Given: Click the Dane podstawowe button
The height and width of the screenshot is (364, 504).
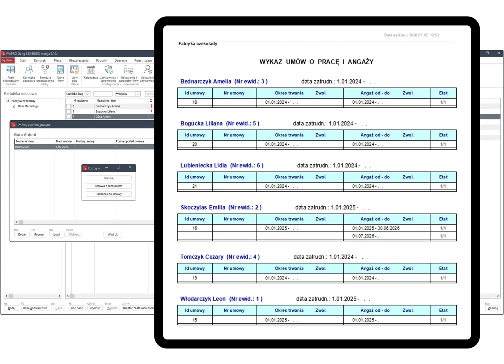Looking at the screenshot, I should pos(35,308).
